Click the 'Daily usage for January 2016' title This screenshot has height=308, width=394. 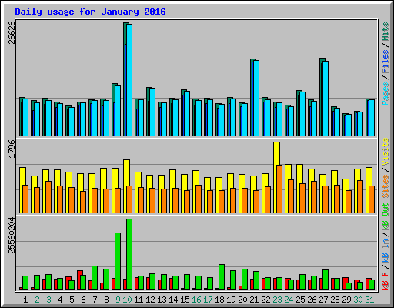[90, 12]
